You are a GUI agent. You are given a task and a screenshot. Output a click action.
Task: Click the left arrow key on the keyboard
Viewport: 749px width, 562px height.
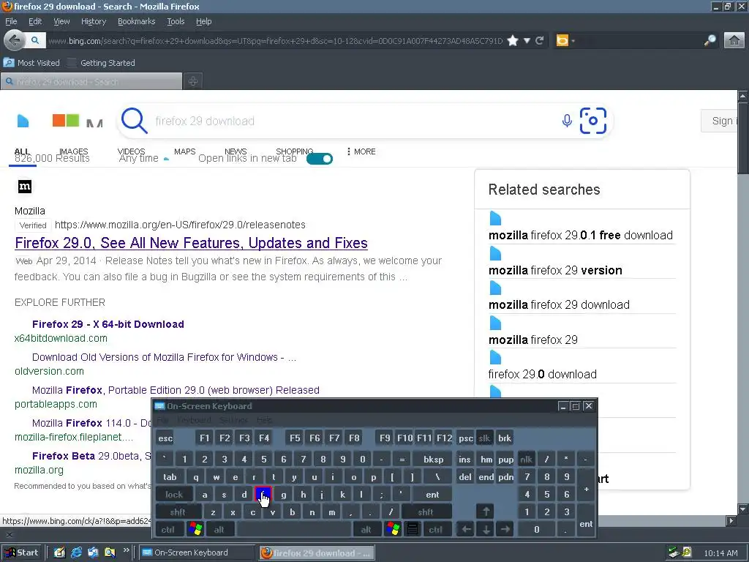pyautogui.click(x=466, y=529)
